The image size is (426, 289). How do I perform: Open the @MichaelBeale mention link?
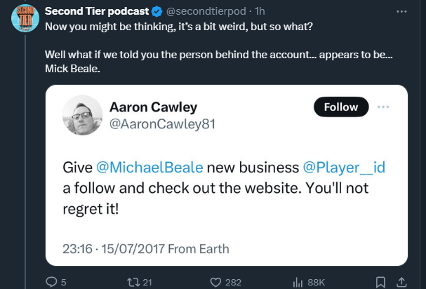click(149, 167)
